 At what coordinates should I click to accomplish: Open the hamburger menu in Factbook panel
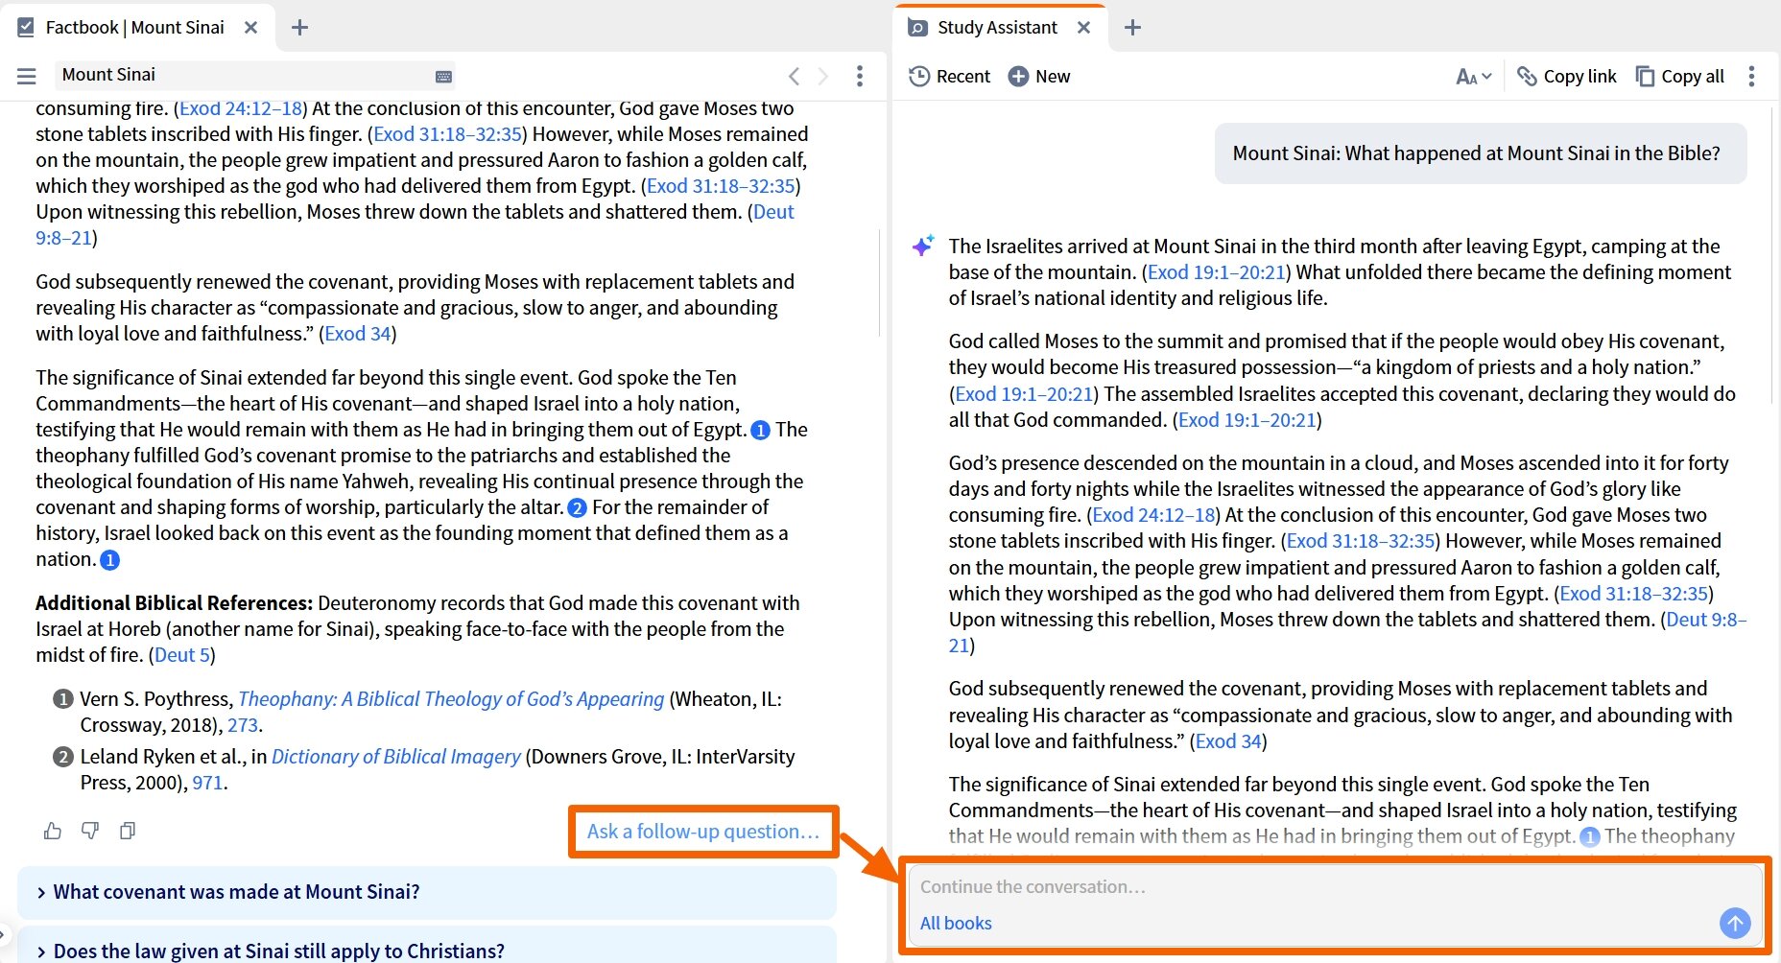[x=27, y=76]
